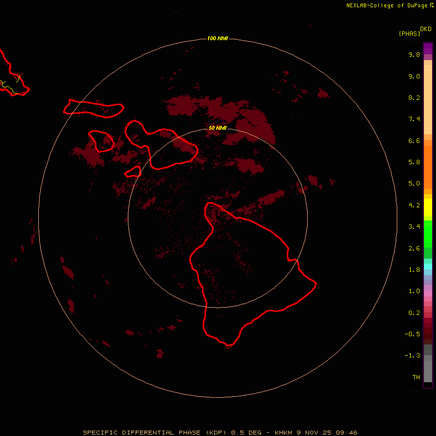Click the "7.4" scale value
Viewport: 436px width, 436px height.
(414, 119)
